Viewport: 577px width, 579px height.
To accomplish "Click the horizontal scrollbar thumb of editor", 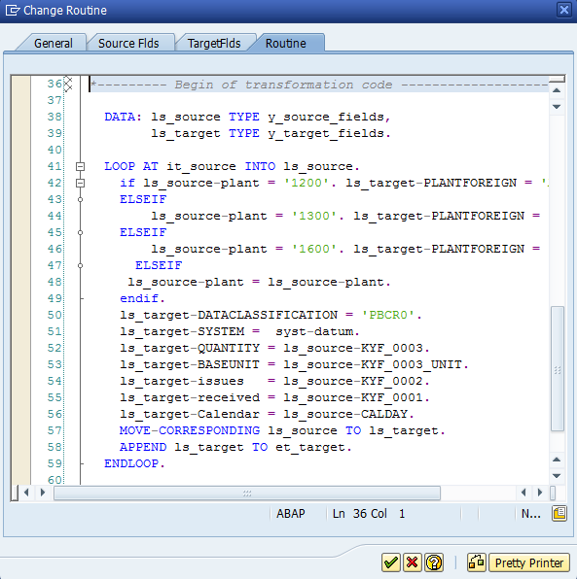I will click(x=247, y=493).
